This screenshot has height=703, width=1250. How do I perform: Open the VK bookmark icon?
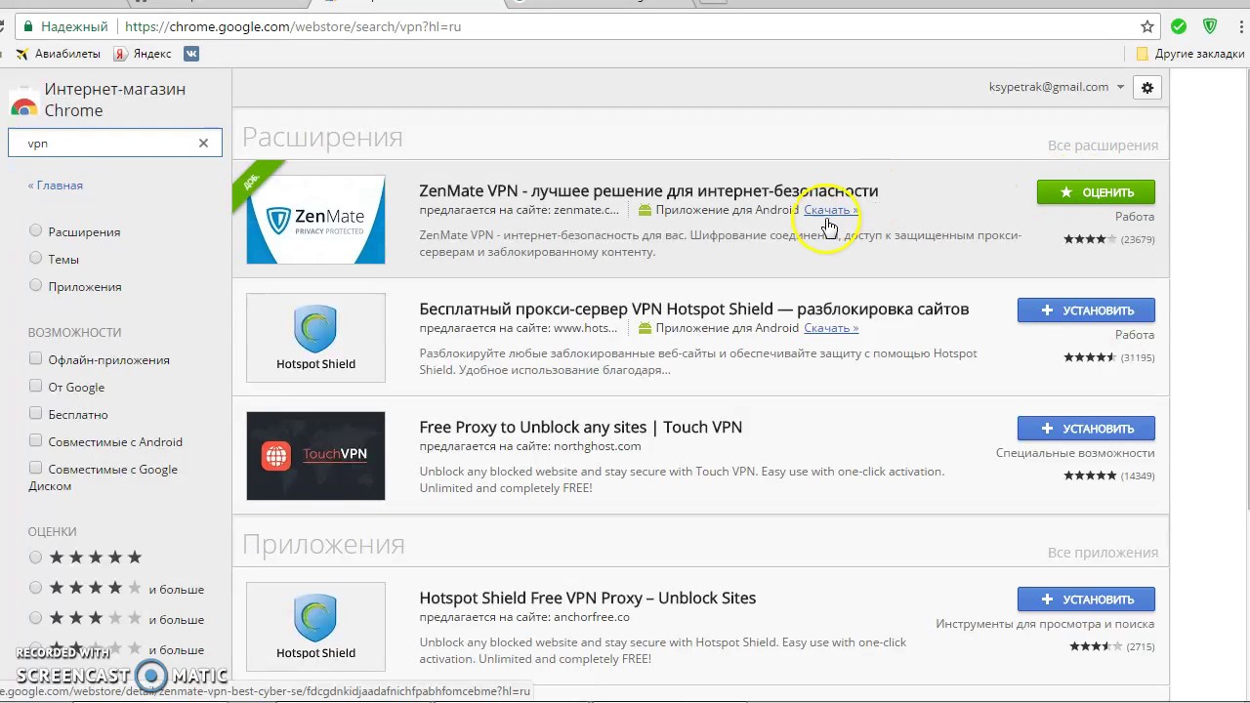191,54
